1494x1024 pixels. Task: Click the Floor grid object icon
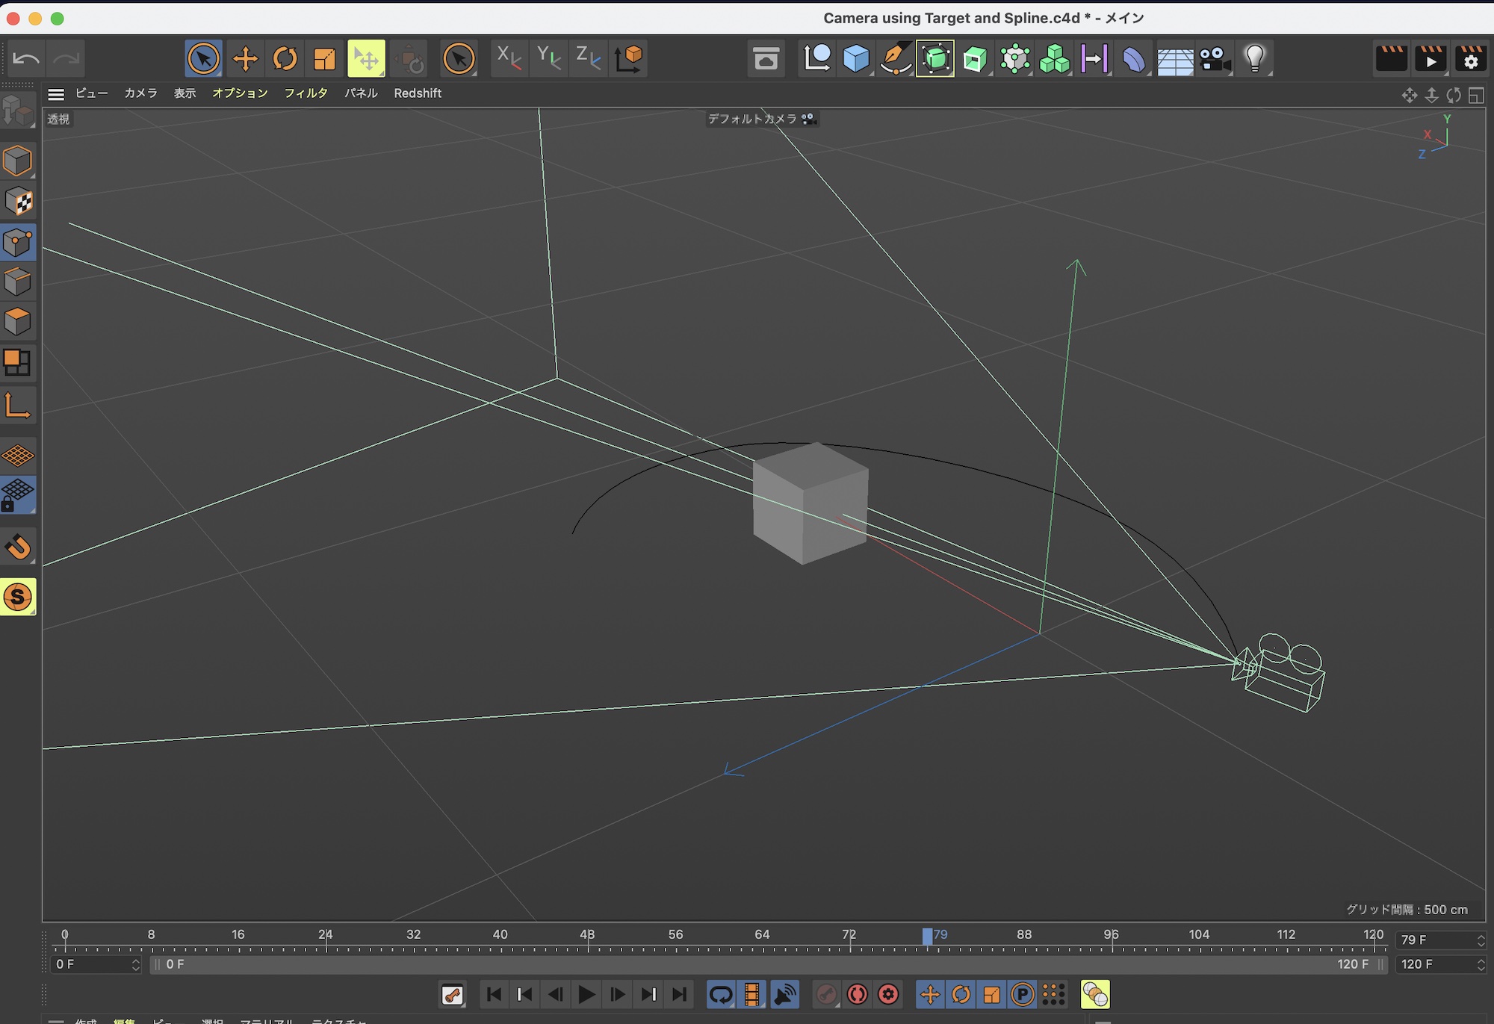click(1174, 58)
